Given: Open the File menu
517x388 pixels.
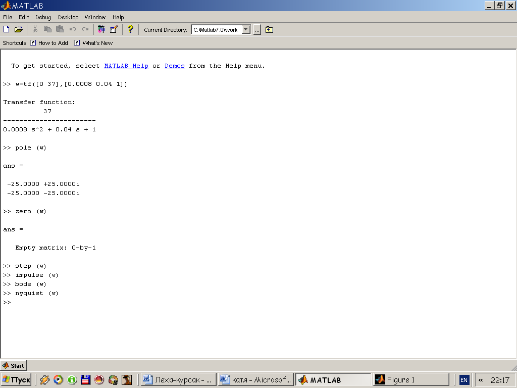Looking at the screenshot, I should coord(8,17).
